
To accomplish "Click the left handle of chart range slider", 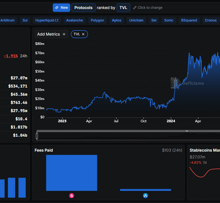I will 37,136.
